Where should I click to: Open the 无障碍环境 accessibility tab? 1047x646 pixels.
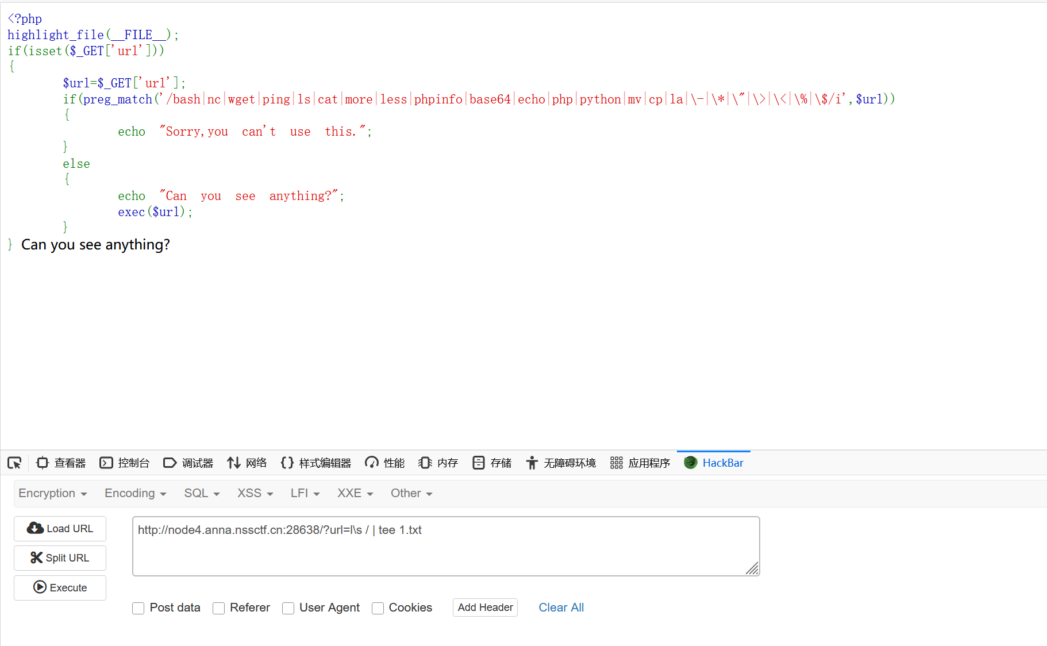(x=561, y=463)
